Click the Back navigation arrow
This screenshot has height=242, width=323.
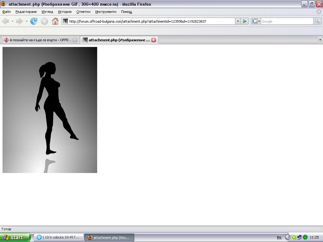[5, 21]
